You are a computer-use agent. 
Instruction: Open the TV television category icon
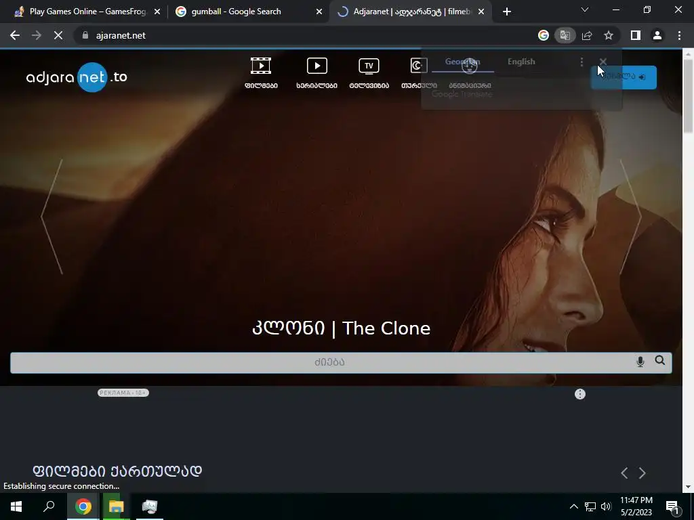pos(369,66)
